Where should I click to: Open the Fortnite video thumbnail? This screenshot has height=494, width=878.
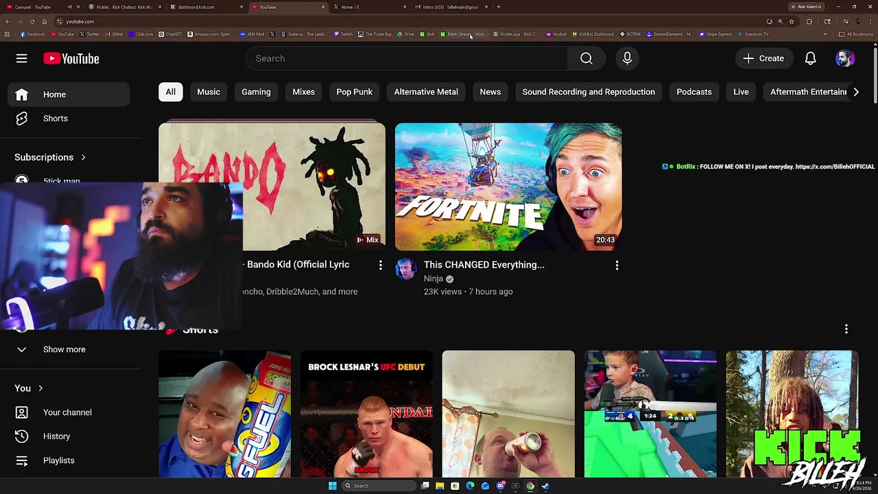point(508,187)
